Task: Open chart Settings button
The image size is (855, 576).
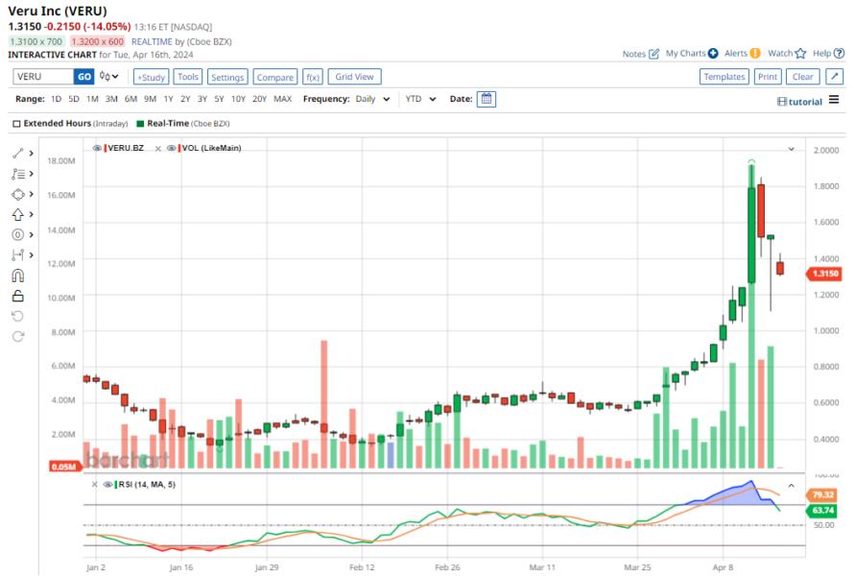Action: pyautogui.click(x=227, y=77)
